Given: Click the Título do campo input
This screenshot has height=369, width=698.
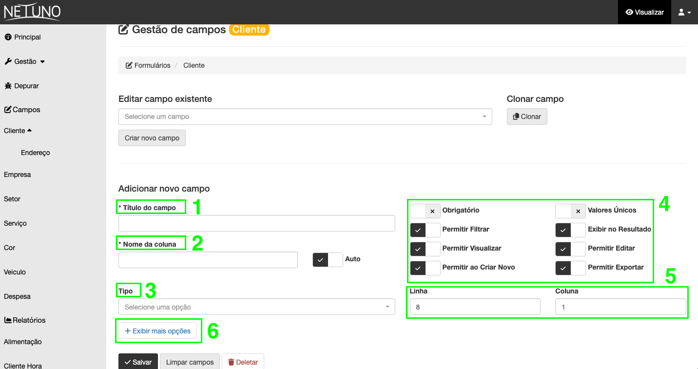Looking at the screenshot, I should pos(256,223).
